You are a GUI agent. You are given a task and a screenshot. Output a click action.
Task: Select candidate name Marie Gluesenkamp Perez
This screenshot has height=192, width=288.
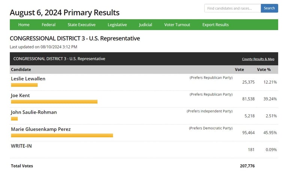click(x=40, y=129)
